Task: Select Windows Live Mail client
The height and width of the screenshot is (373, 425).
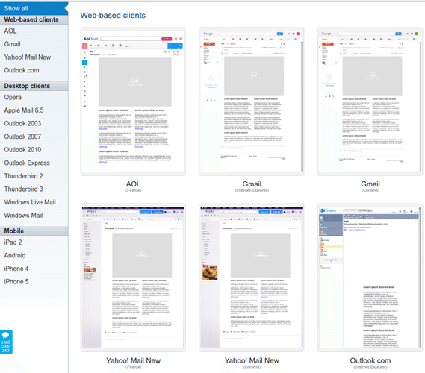Action: point(30,202)
